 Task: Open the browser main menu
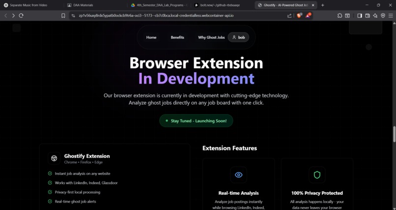pos(391,16)
